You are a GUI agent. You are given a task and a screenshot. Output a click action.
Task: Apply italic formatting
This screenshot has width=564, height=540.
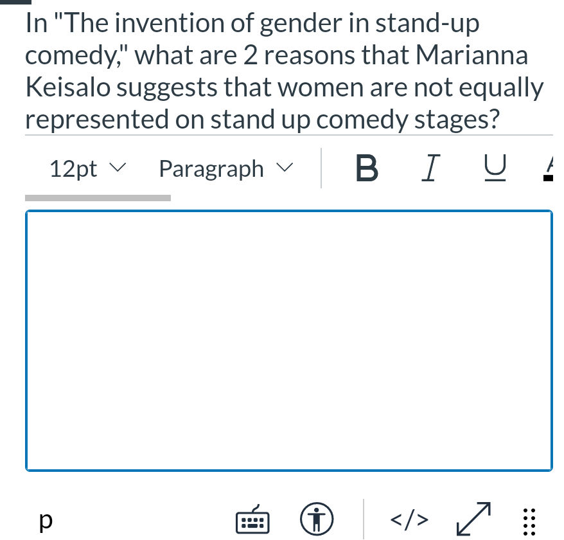coord(430,168)
